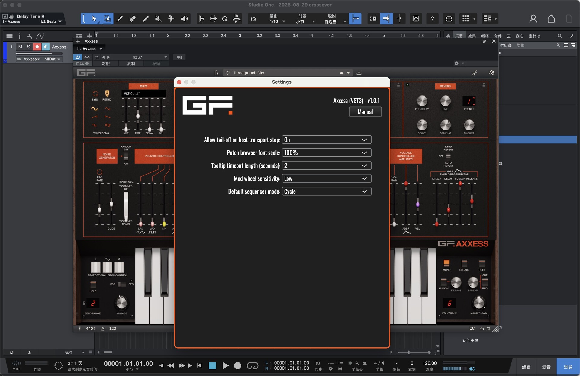Click the 浏览 browse button
The width and height of the screenshot is (580, 376).
click(x=568, y=367)
